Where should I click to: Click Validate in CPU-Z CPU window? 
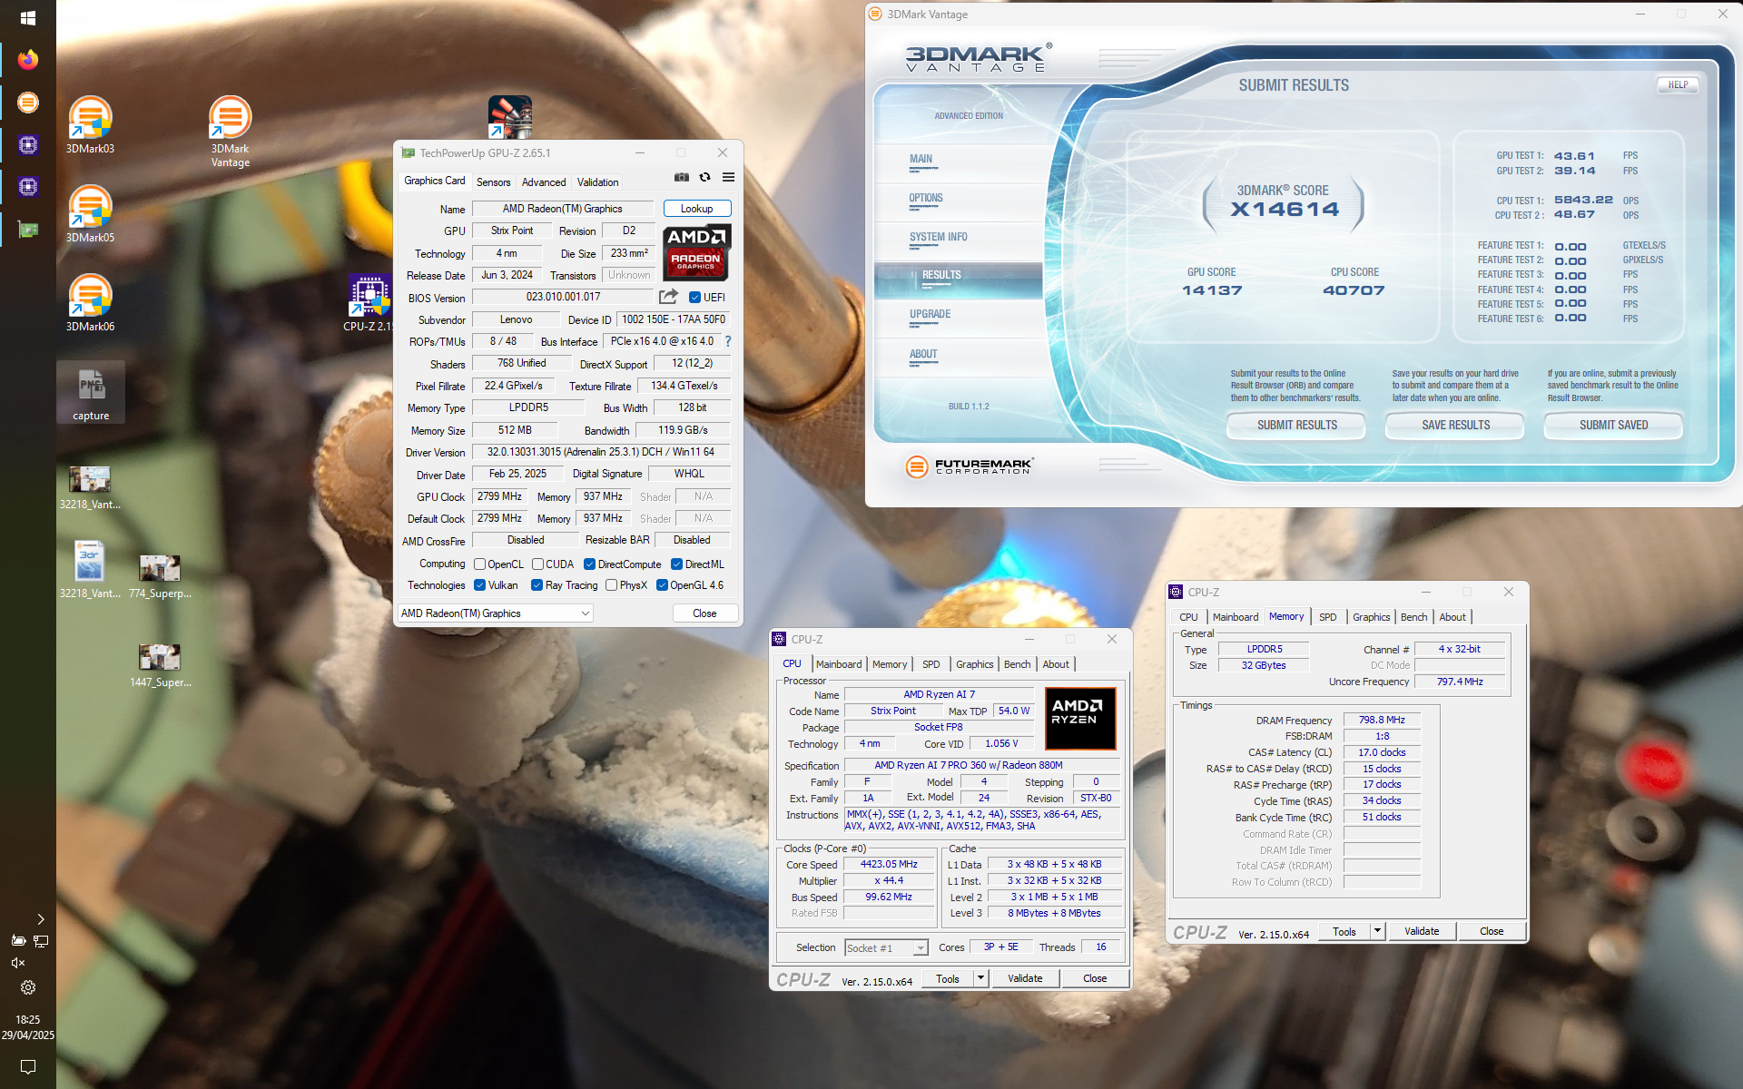tap(1025, 978)
